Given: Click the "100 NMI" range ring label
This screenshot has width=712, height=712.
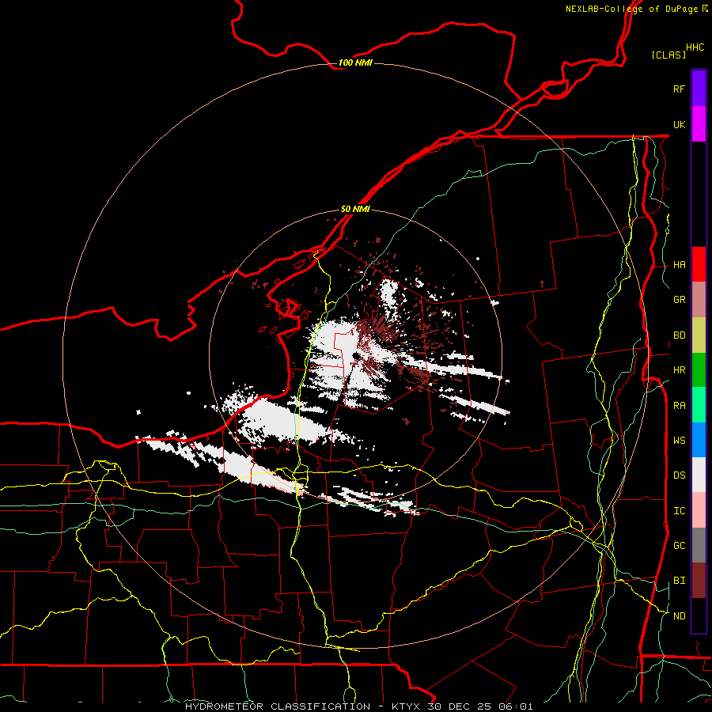Looking at the screenshot, I should [355, 62].
